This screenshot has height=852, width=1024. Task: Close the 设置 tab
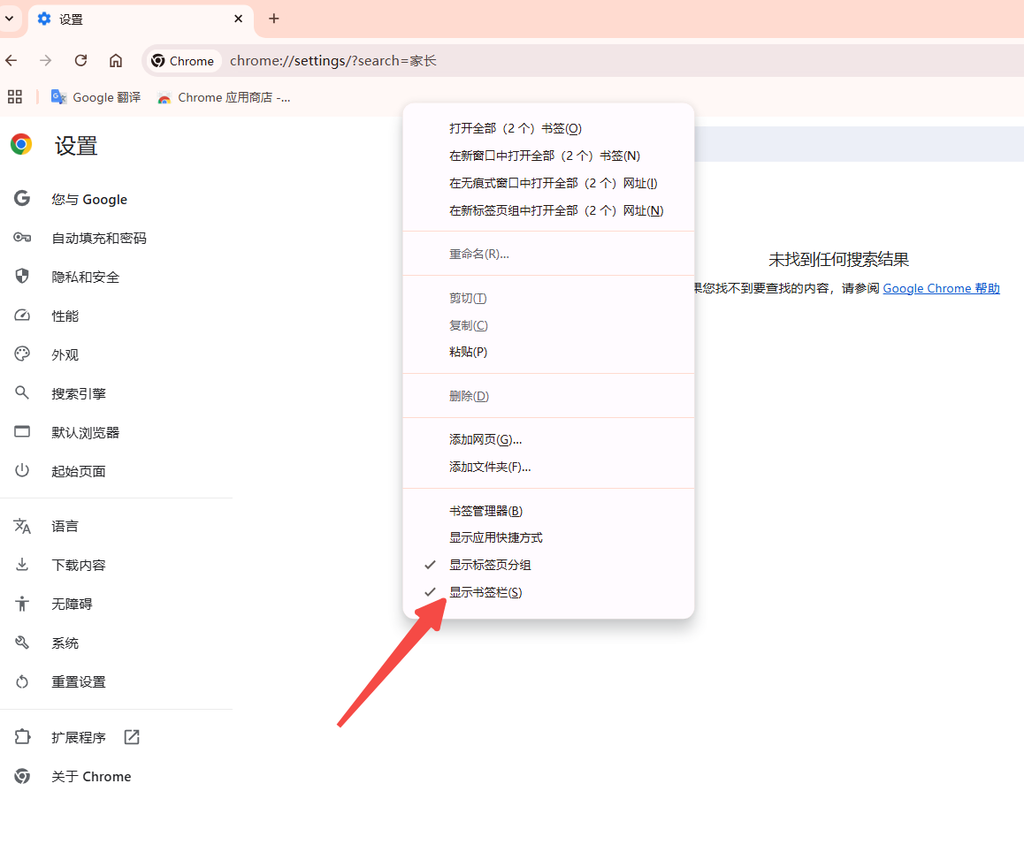239,19
